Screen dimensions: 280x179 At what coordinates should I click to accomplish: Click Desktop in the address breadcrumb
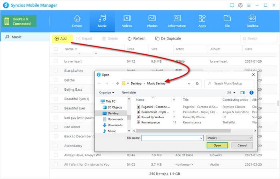(x=136, y=84)
